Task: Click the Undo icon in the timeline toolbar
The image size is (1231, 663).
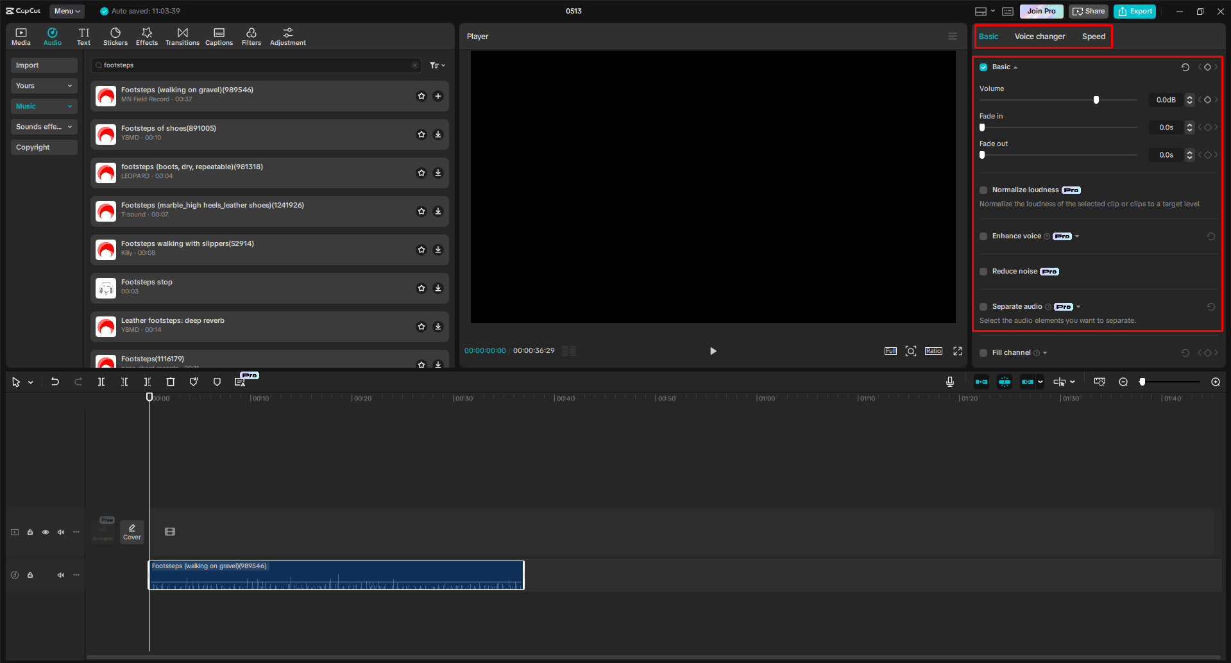Action: [55, 381]
